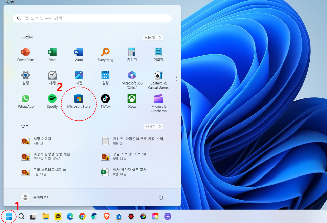
Task: Launch Microsoft Clipchamp
Action: pos(158,104)
